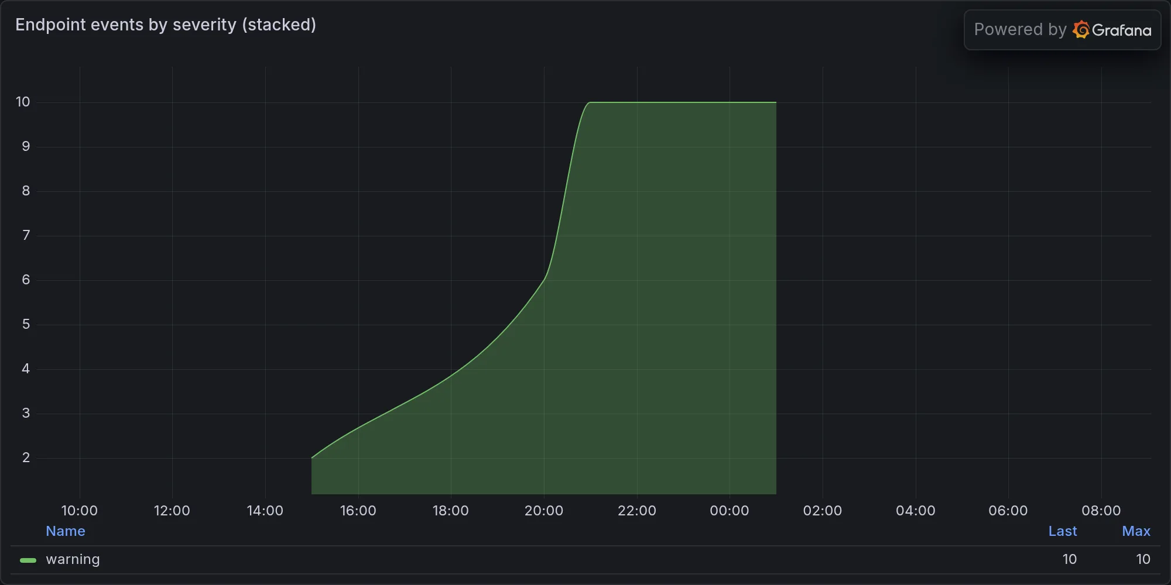Viewport: 1171px width, 585px height.
Task: Click the y-axis tick label 10
Action: [23, 102]
